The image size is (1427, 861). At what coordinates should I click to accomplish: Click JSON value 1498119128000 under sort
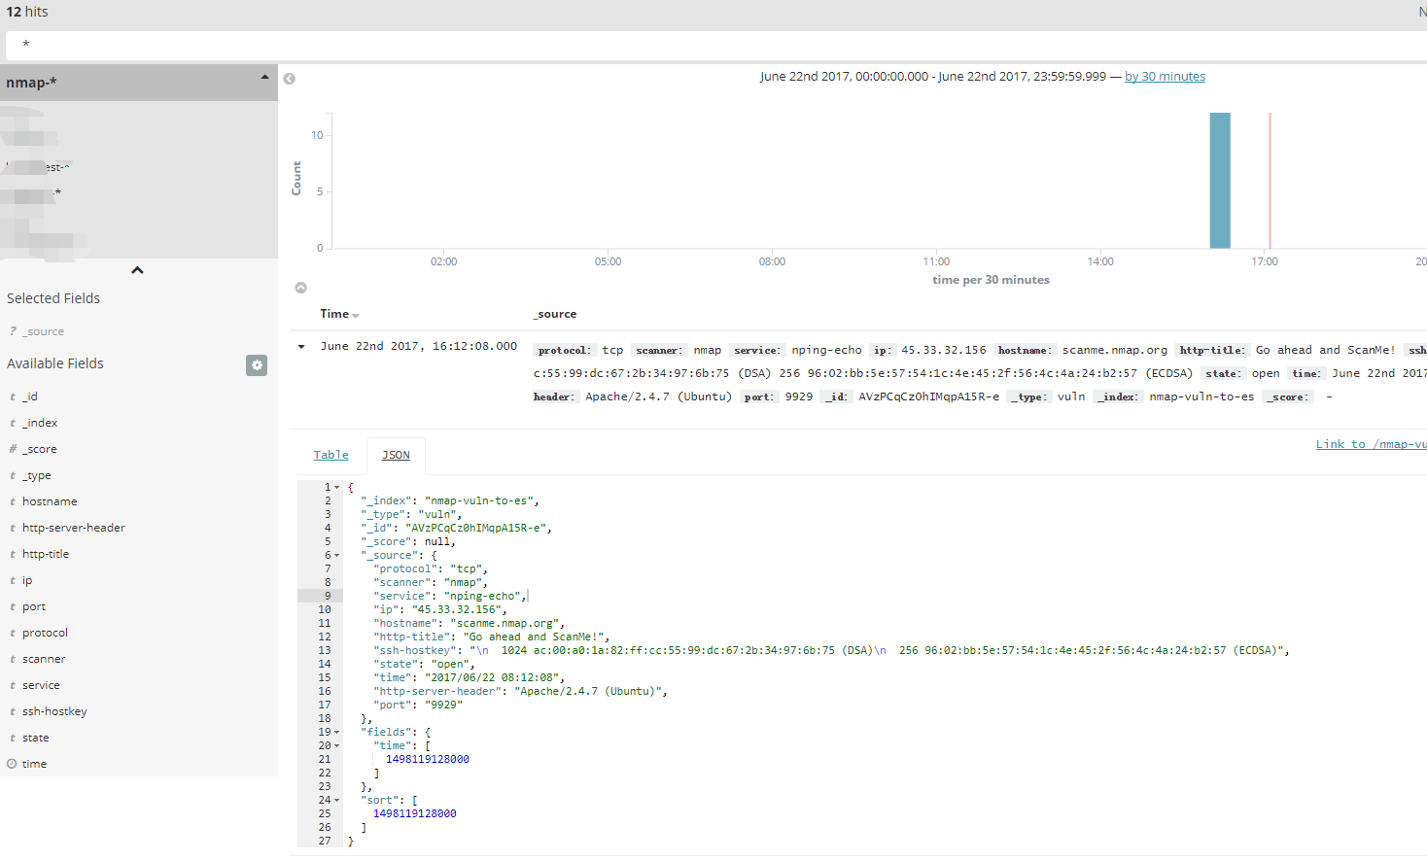click(x=415, y=813)
